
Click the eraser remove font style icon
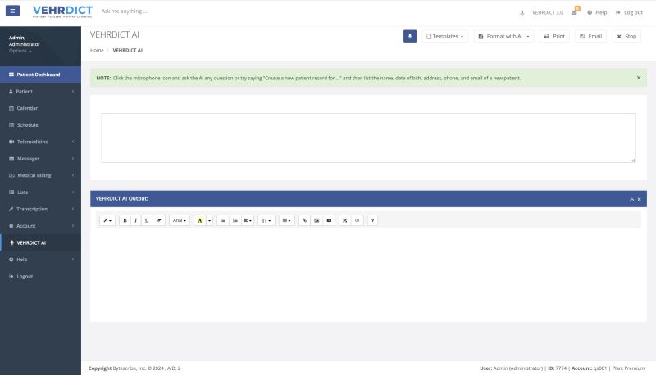tap(159, 220)
